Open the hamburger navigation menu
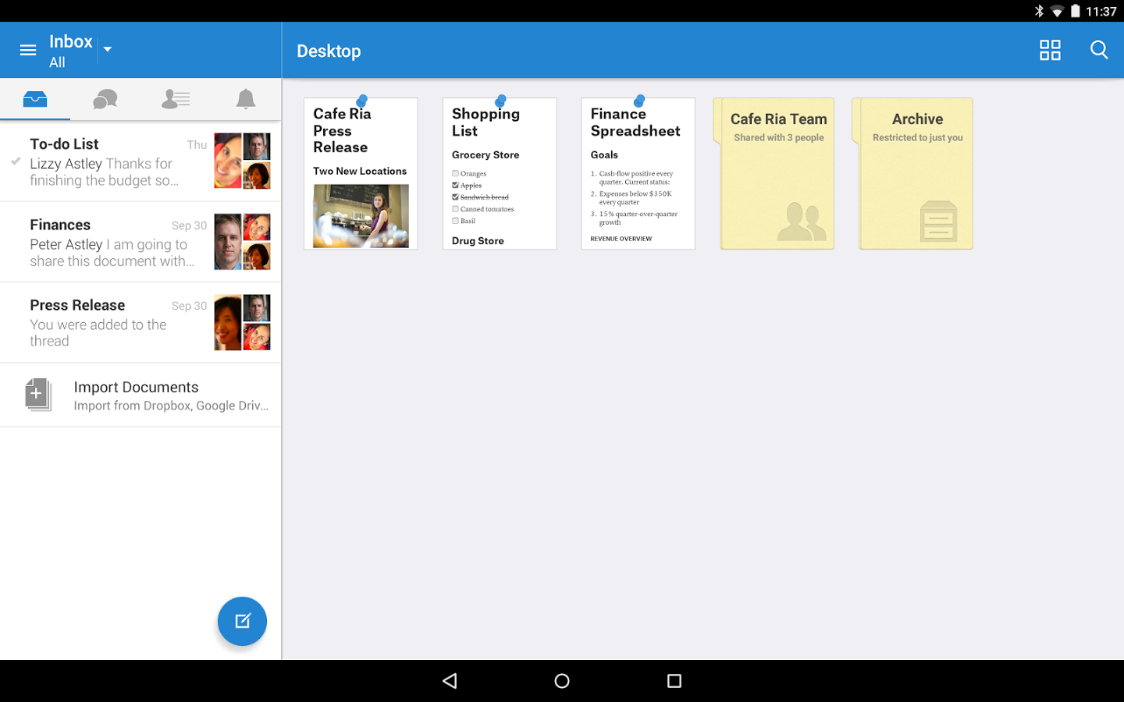This screenshot has width=1124, height=702. click(28, 50)
